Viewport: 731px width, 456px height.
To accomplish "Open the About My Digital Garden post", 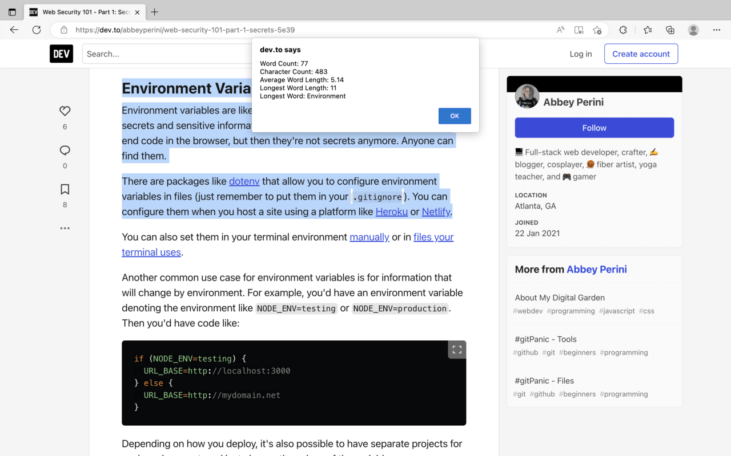I will [x=560, y=298].
